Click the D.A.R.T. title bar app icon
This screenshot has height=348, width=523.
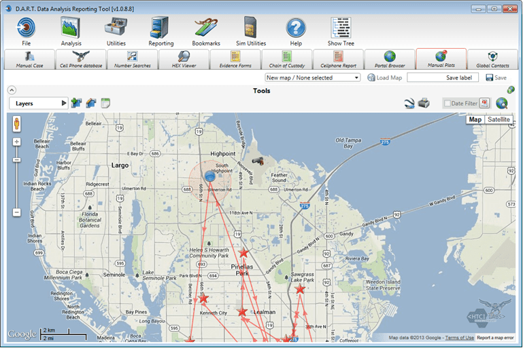tap(9, 9)
